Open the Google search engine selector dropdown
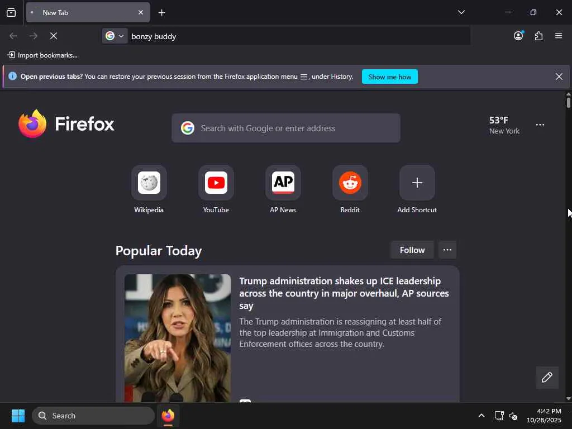 coord(115,36)
